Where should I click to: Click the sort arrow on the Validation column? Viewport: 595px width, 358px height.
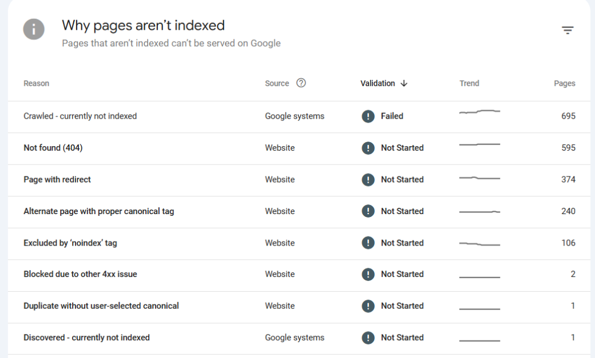point(404,83)
